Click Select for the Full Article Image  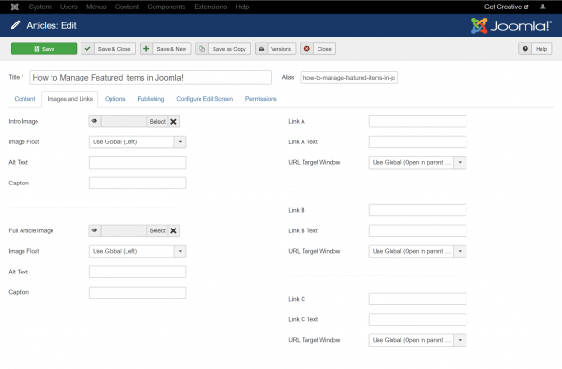[x=157, y=230]
